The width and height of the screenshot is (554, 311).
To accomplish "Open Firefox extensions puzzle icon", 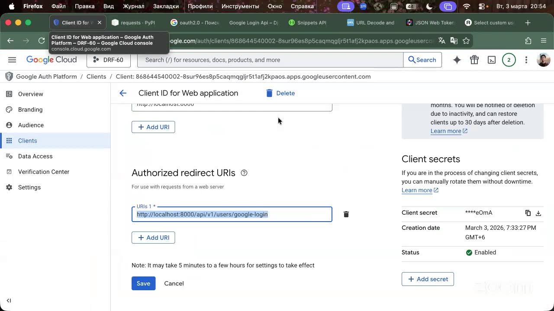I will [x=528, y=41].
